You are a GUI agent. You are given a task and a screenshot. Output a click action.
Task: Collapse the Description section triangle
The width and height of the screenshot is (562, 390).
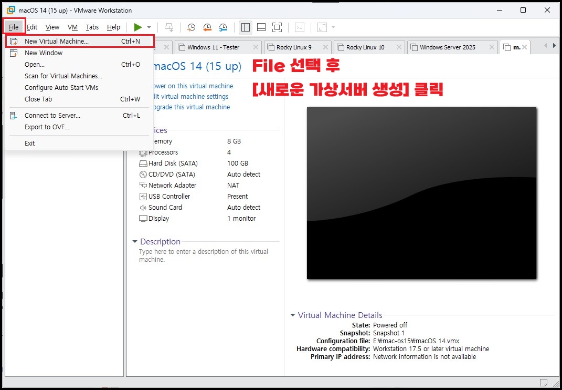[135, 242]
